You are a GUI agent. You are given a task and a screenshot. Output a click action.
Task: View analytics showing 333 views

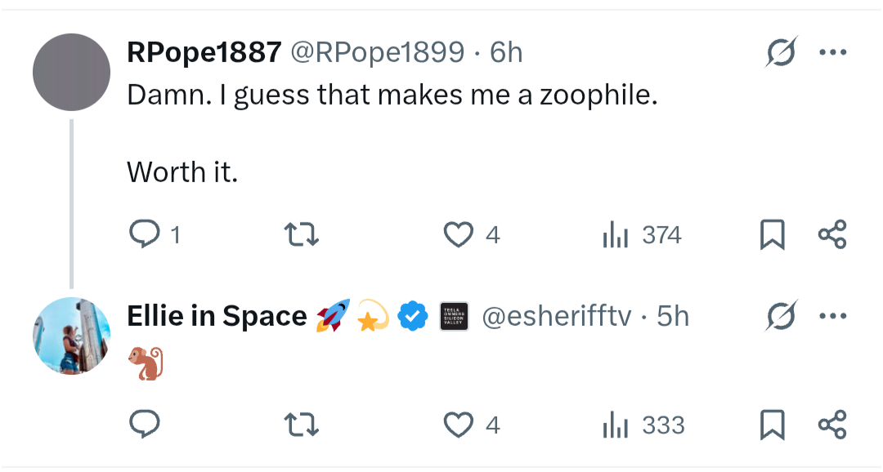coord(643,424)
